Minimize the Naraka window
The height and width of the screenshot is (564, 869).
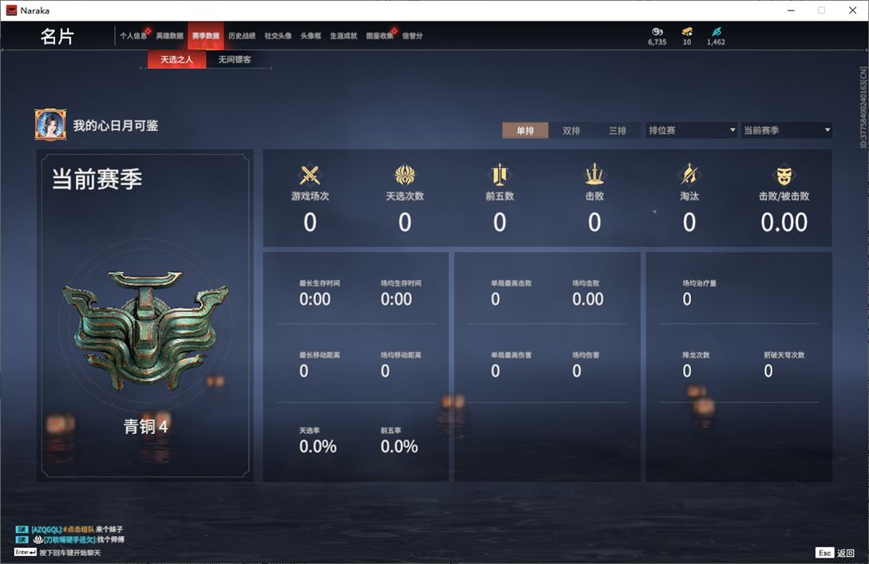(791, 10)
